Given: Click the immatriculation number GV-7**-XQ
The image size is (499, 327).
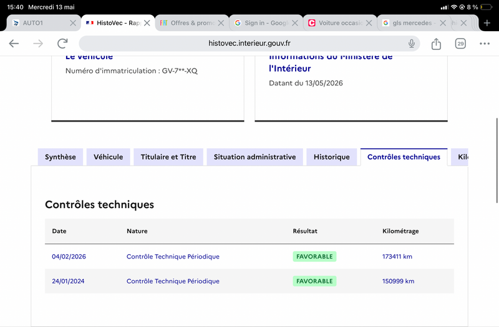Looking at the screenshot, I should [180, 71].
